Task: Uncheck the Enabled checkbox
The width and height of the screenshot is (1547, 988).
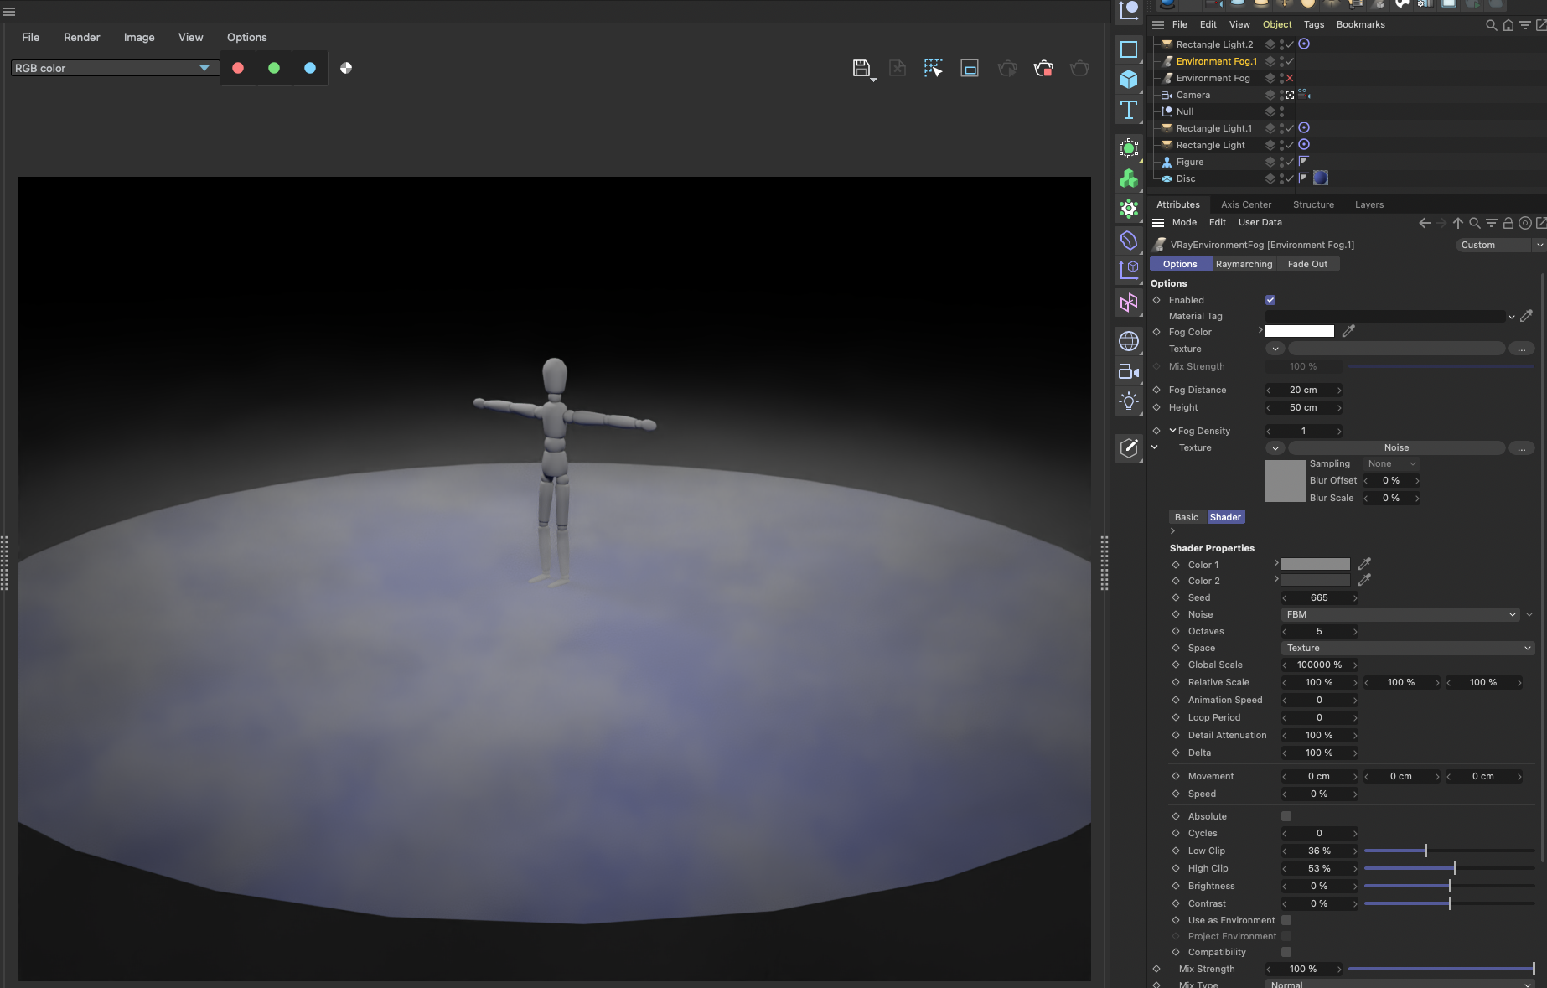Action: [1270, 300]
